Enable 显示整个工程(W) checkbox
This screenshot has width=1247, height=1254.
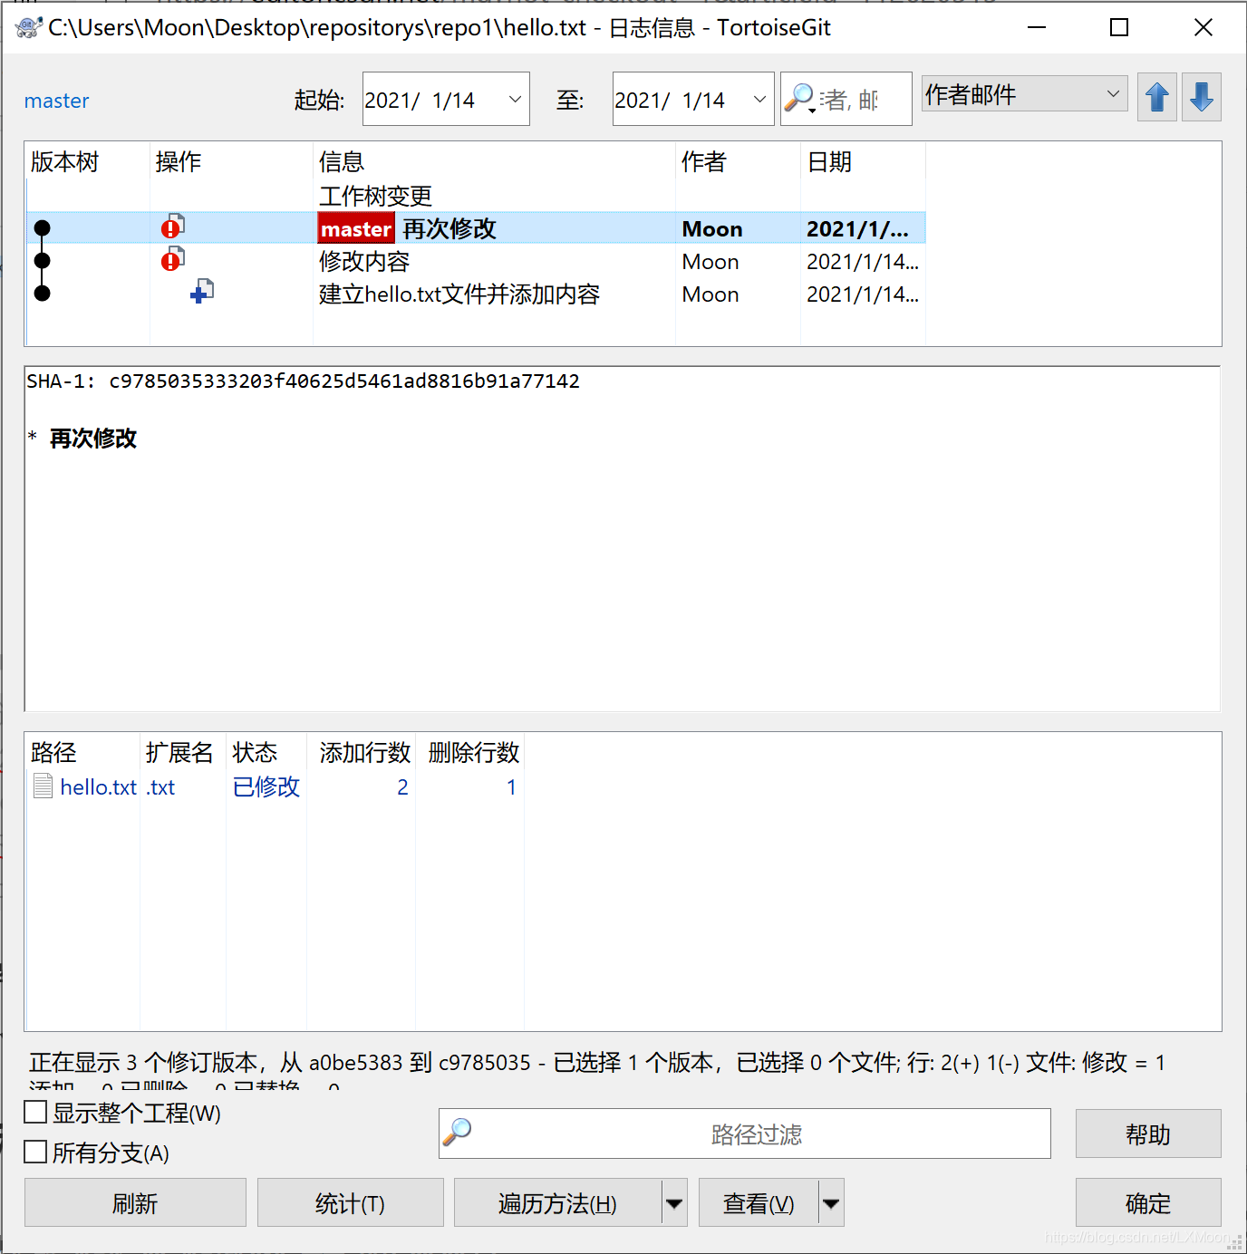(x=35, y=1112)
